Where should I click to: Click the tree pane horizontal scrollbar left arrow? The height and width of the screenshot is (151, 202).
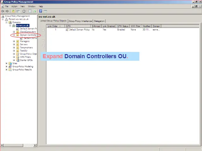(x=2, y=145)
